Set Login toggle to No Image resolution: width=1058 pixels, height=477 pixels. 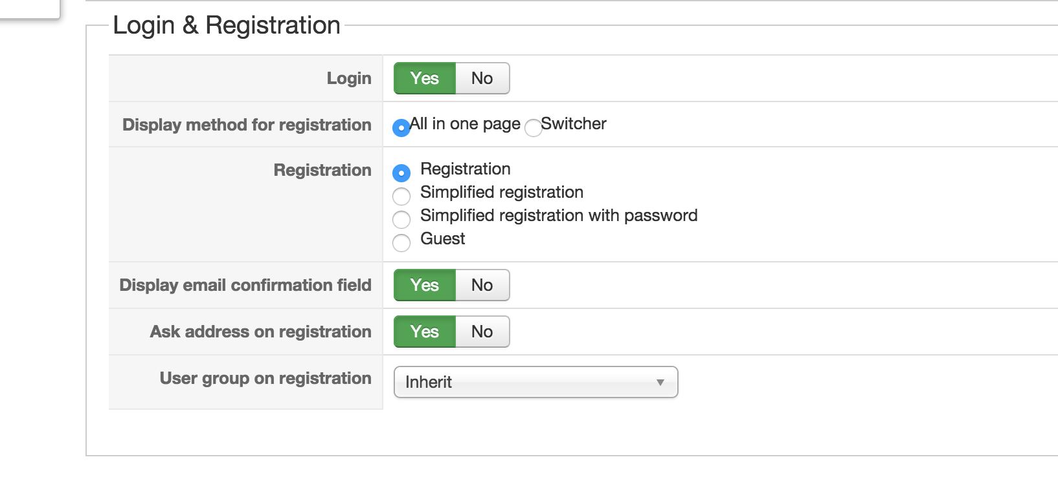pos(482,78)
